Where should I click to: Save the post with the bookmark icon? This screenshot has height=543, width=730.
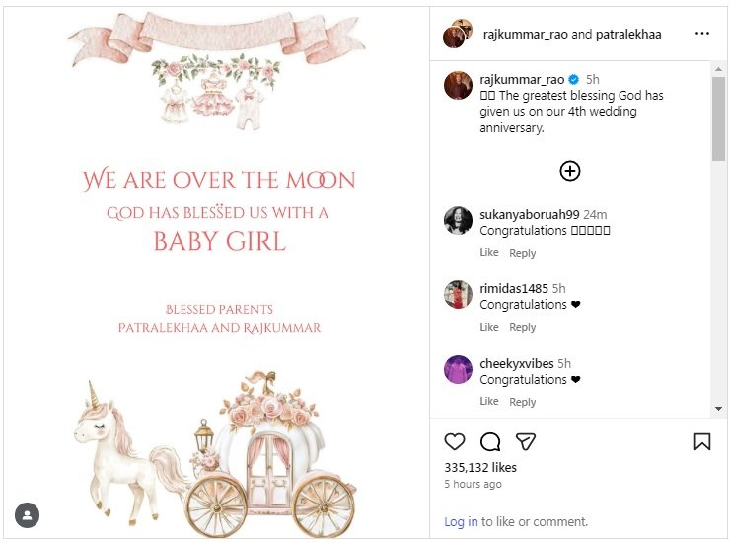701,442
